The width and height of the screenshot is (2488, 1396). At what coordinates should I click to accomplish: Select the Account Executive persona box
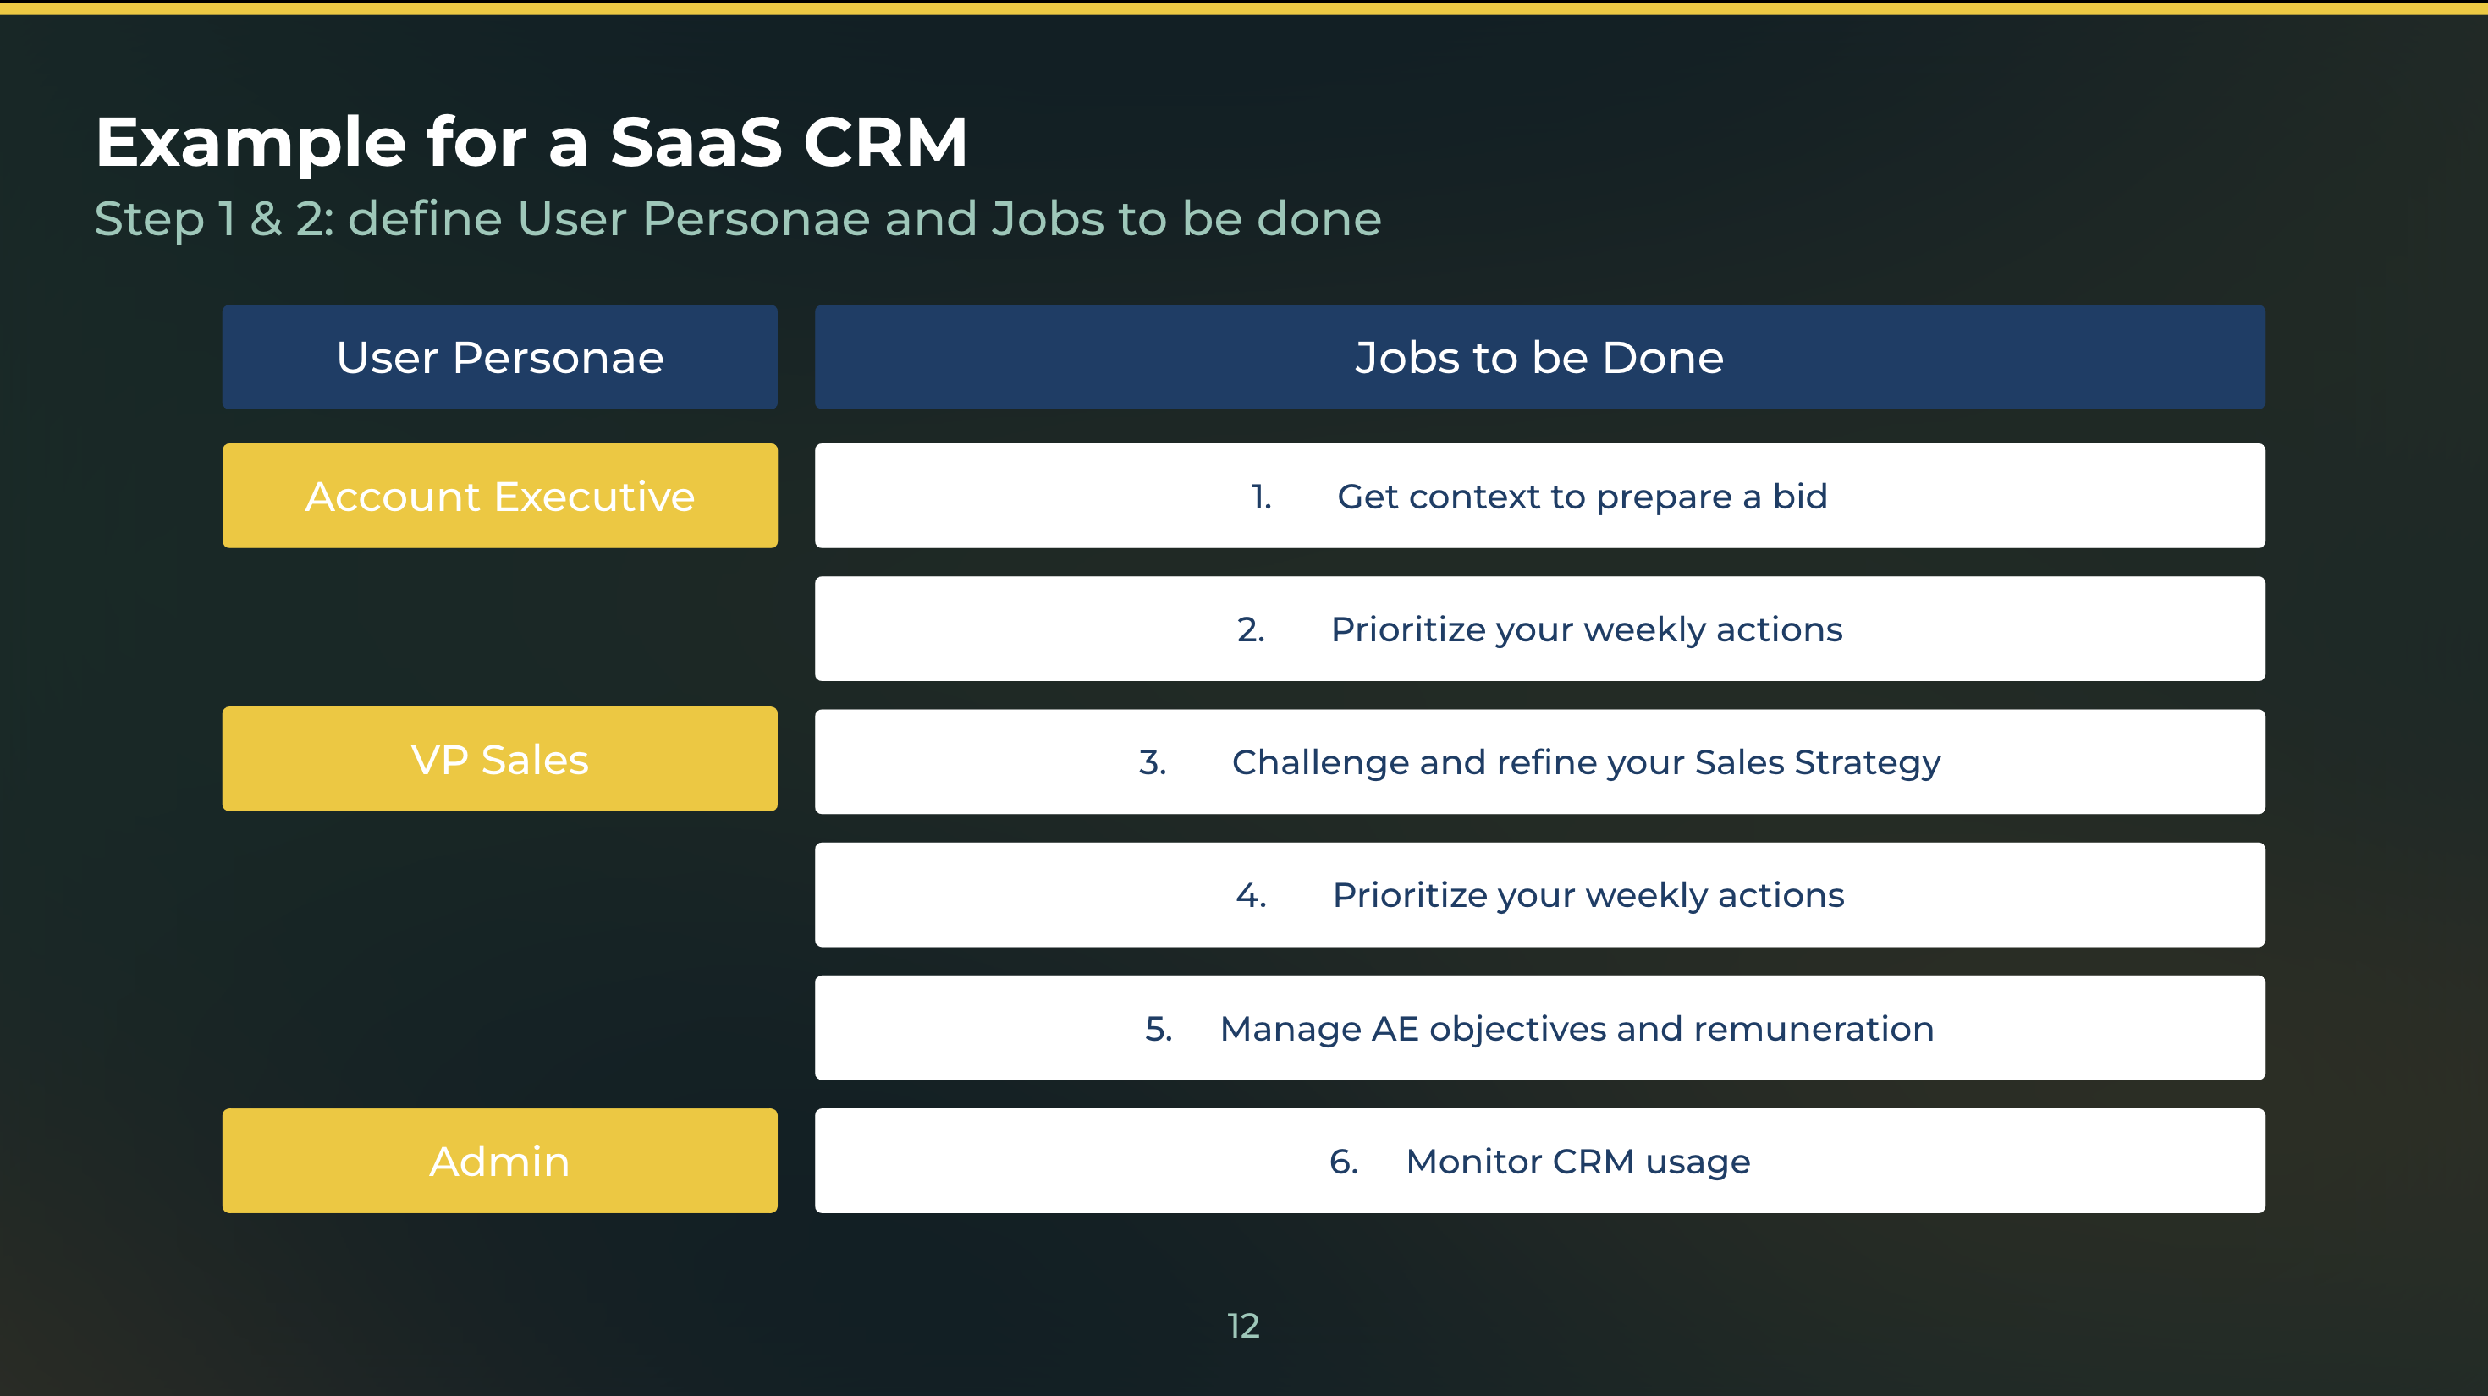coord(499,495)
